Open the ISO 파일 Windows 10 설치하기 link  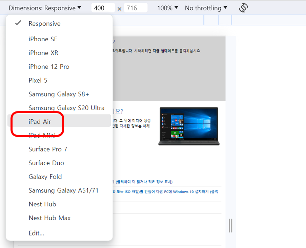click(165, 192)
